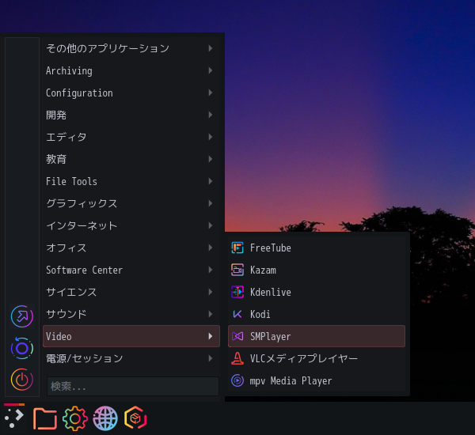
Task: Choose the Configuration category label
Action: pos(79,93)
